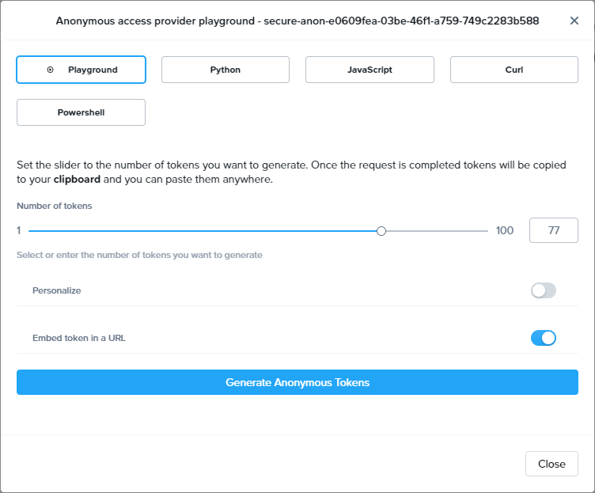
Task: Switch to the Python tab
Action: tap(225, 70)
